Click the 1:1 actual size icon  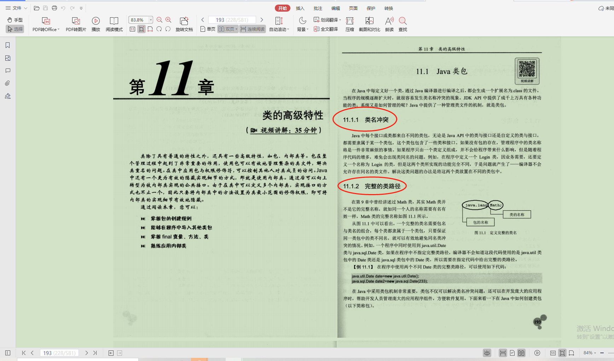pos(132,29)
